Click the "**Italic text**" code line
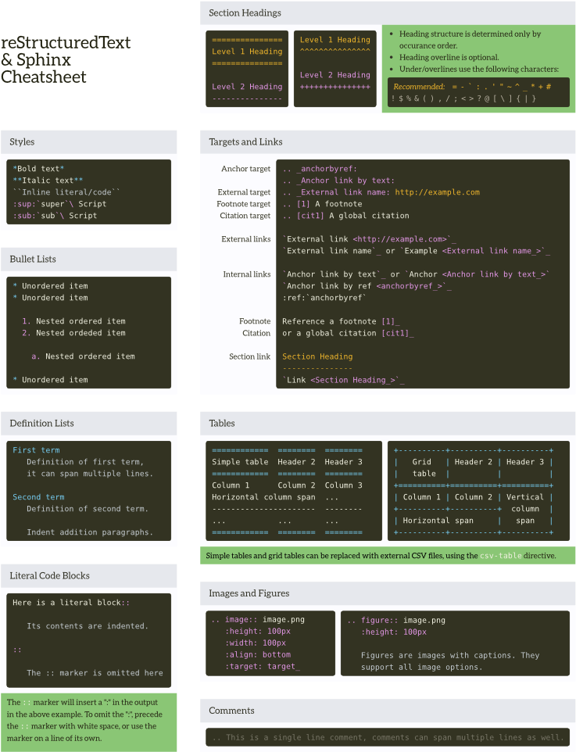 point(48,181)
